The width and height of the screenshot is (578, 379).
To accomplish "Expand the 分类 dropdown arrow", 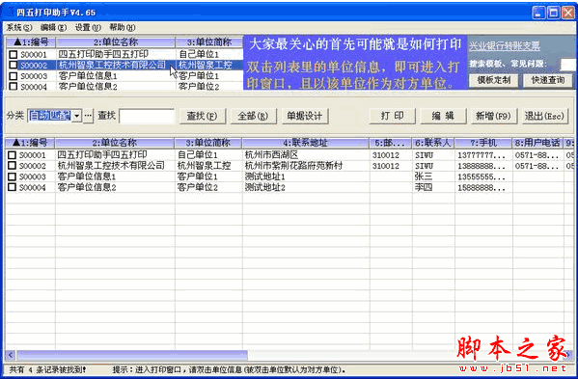I will tap(76, 116).
